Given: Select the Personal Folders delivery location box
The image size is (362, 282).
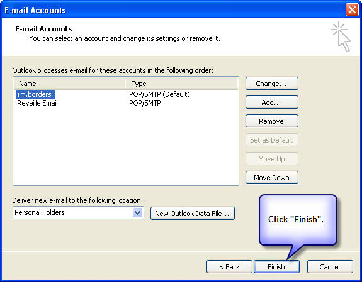Looking at the screenshot, I should [78, 212].
